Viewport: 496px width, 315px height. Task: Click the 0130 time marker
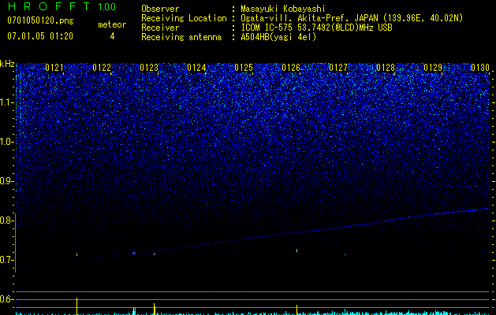480,68
